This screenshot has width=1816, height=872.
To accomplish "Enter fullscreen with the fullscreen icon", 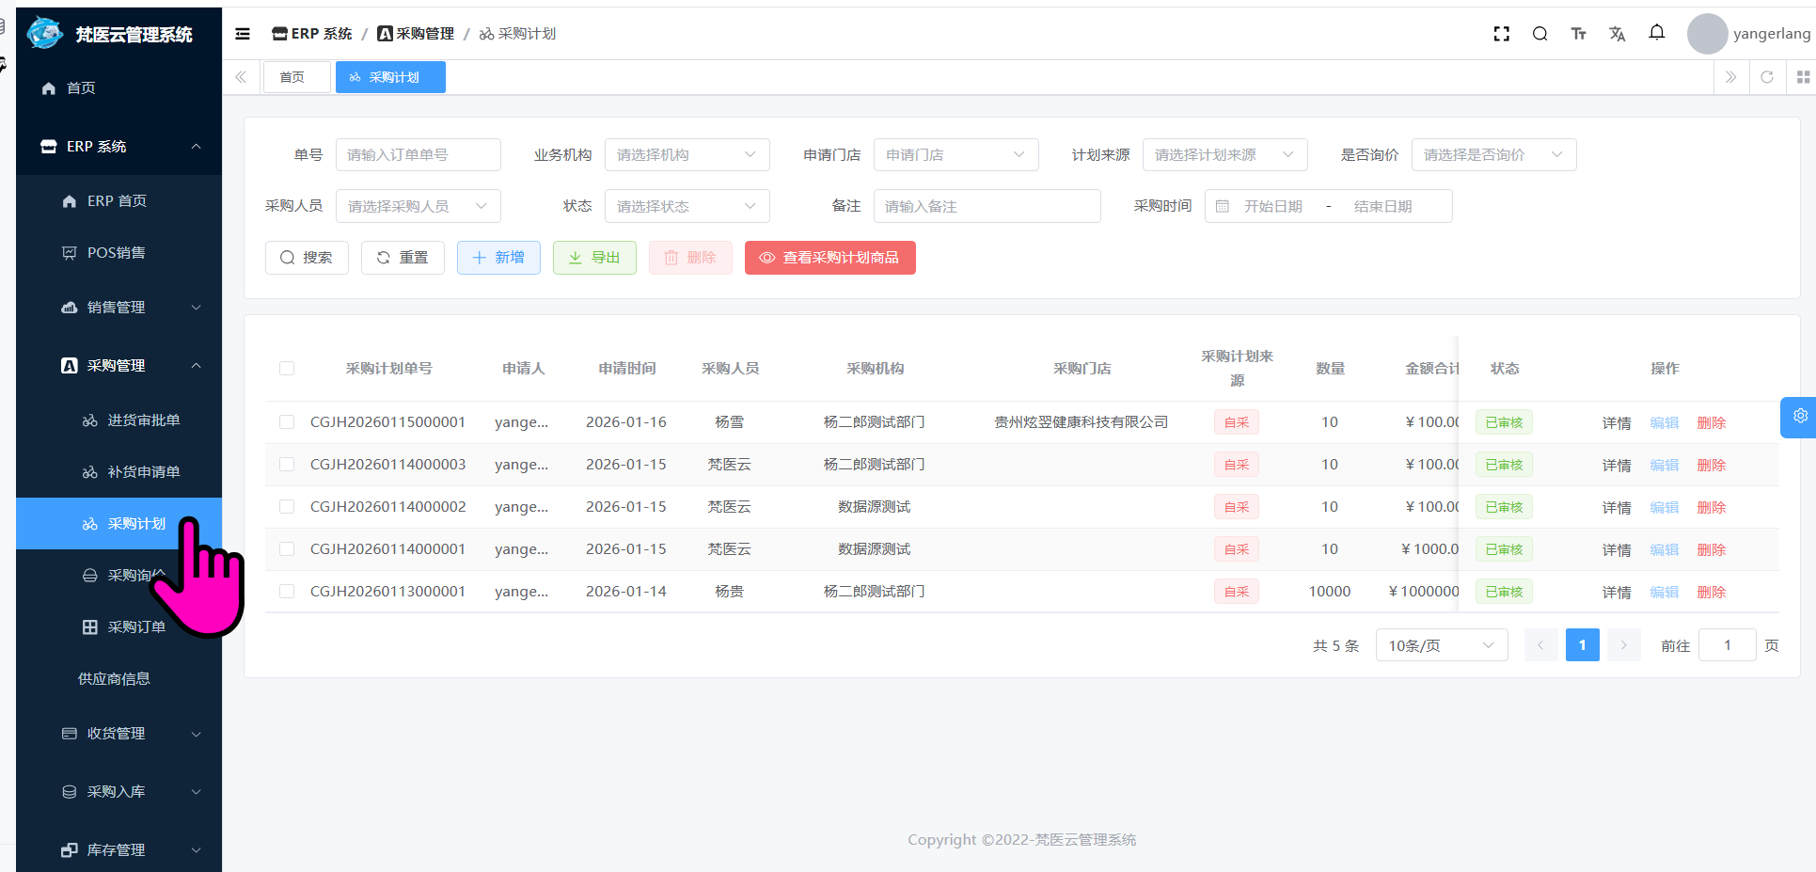I will [x=1501, y=34].
